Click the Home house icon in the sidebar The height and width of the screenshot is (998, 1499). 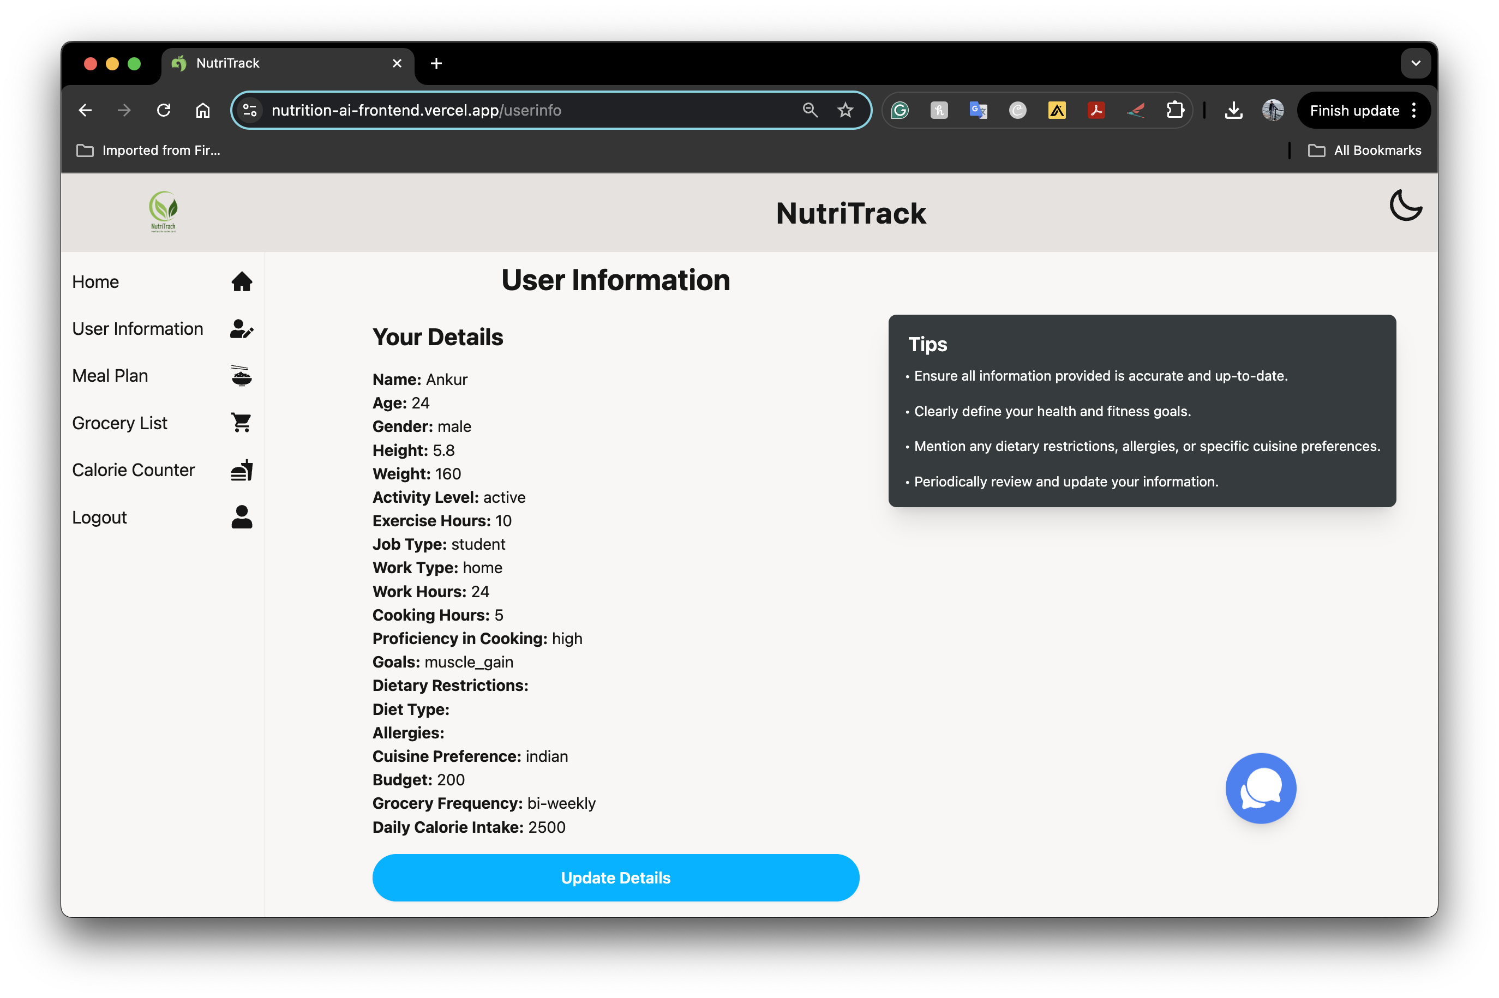click(x=241, y=281)
